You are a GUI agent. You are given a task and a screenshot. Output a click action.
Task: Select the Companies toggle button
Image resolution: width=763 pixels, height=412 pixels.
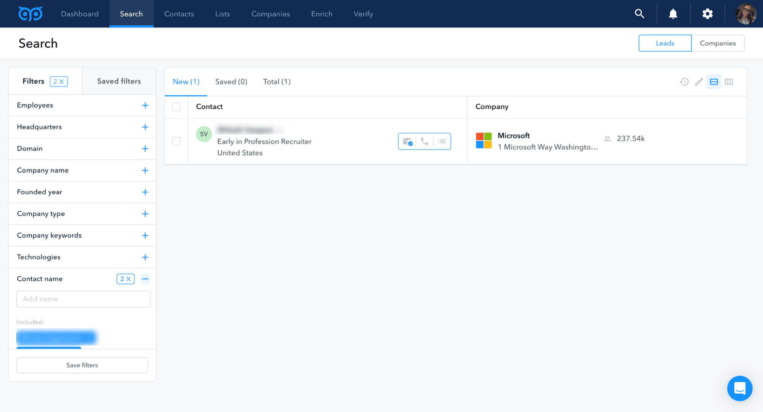pyautogui.click(x=718, y=43)
